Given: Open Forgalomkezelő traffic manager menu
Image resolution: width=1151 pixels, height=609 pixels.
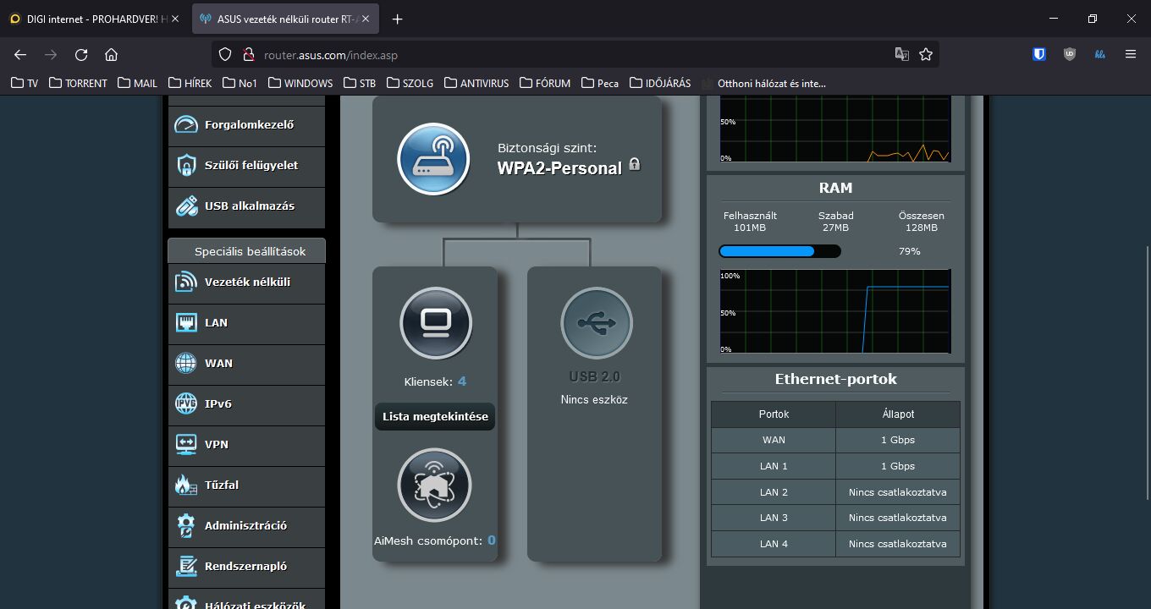Looking at the screenshot, I should click(246, 125).
